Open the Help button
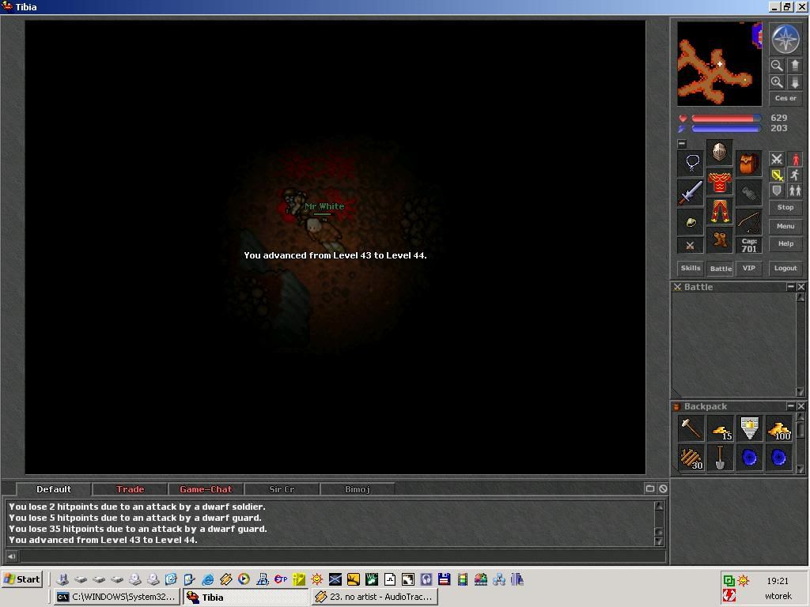 785,243
